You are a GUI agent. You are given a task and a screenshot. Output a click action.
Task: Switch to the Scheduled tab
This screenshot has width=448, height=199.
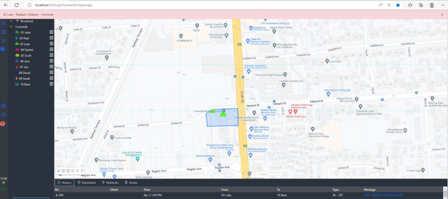coord(86,182)
